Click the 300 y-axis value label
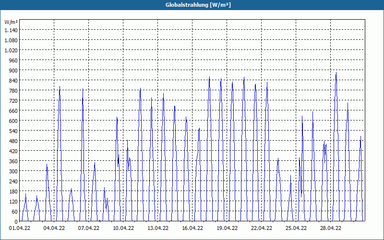Image resolution: width=384 pixels, height=240 pixels. click(x=14, y=171)
